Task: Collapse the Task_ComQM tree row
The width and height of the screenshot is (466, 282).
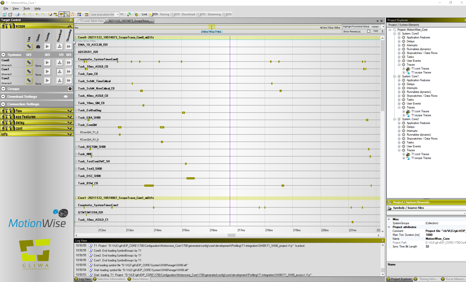Action: tap(76, 125)
